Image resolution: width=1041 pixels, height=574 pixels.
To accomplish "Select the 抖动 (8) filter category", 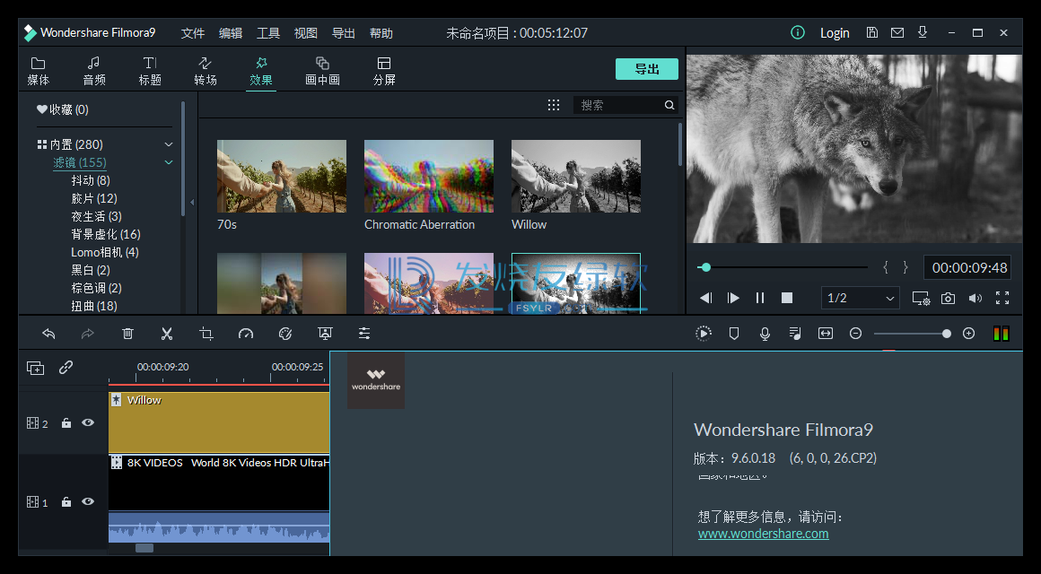I will coord(91,180).
